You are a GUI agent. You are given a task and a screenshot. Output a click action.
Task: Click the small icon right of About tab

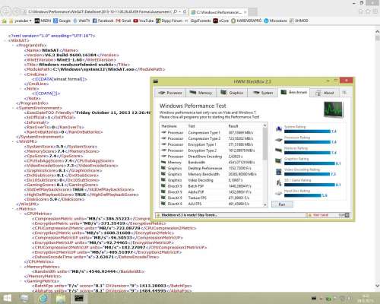click(x=344, y=93)
